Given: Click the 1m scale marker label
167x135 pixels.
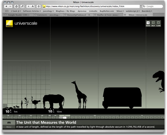Looking at the screenshot, I should 15,112.
